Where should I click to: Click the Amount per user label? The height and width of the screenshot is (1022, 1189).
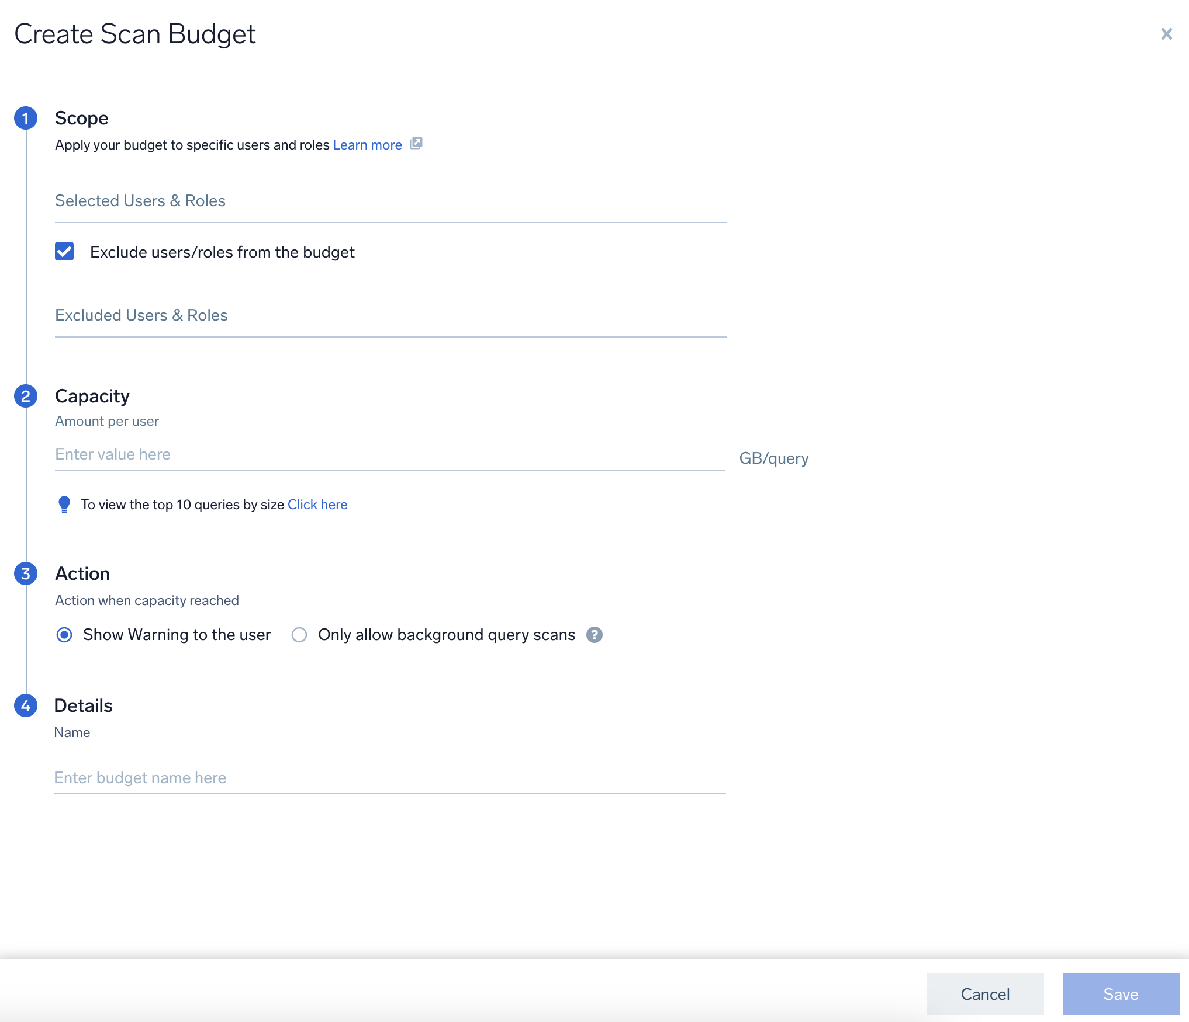click(107, 421)
